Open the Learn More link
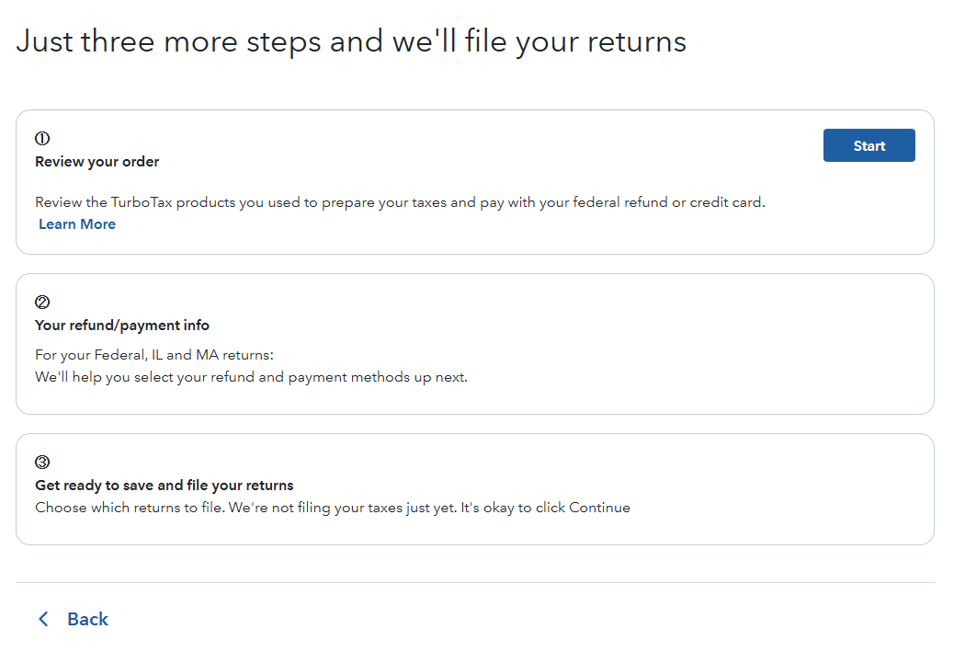Image resolution: width=965 pixels, height=652 pixels. point(77,224)
